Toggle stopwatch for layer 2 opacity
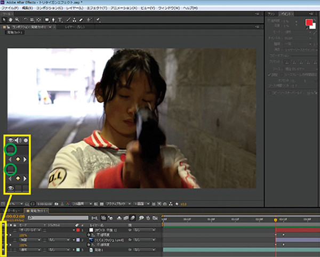This screenshot has width=320, height=257. [x=89, y=245]
